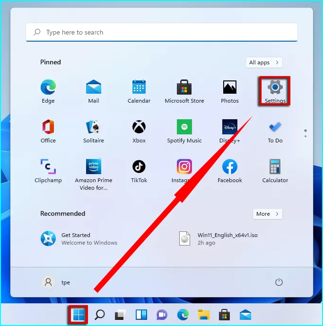This screenshot has height=326, width=323.
Task: Open Edge from the taskbar
Action: 183,315
